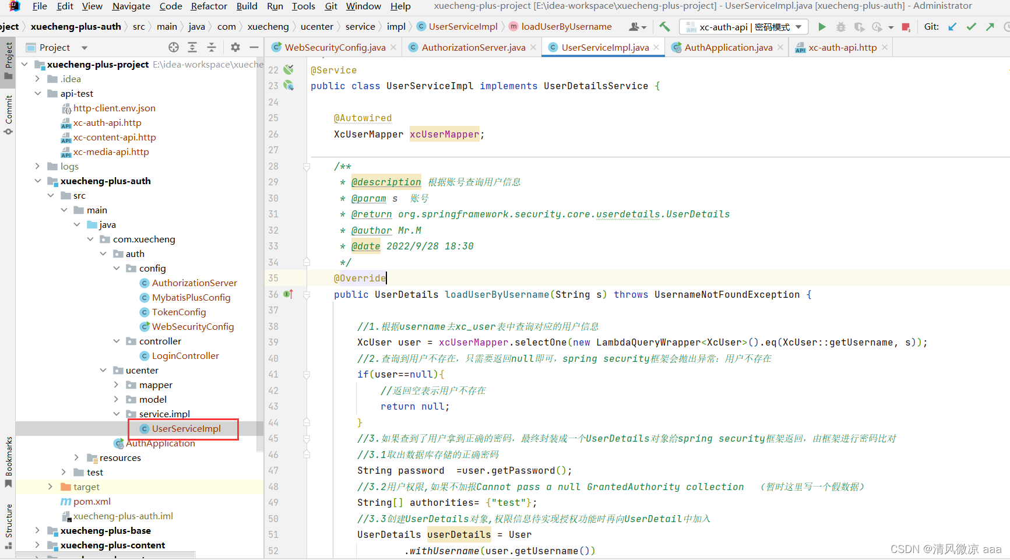Viewport: 1010px width, 560px height.
Task: Close the AuthorizationServer.java tab
Action: click(533, 47)
